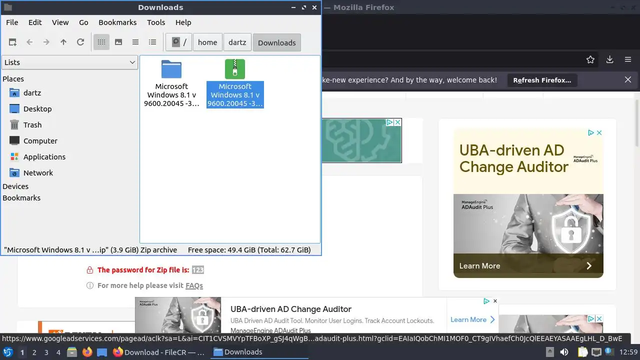Open AdChoices info on teal banner ad
This screenshot has width=640, height=360.
point(389,122)
